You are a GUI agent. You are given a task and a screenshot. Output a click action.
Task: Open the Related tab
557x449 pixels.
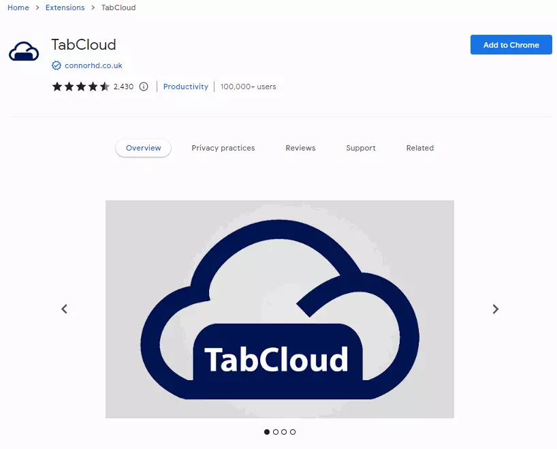[420, 148]
